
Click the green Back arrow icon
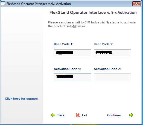point(53,115)
